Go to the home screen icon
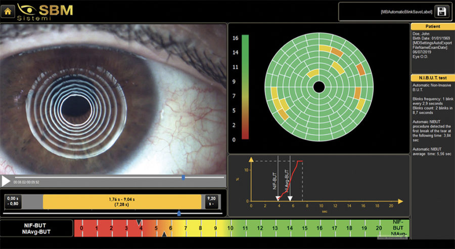Image resolution: width=455 pixels, height=249 pixels. (8, 11)
